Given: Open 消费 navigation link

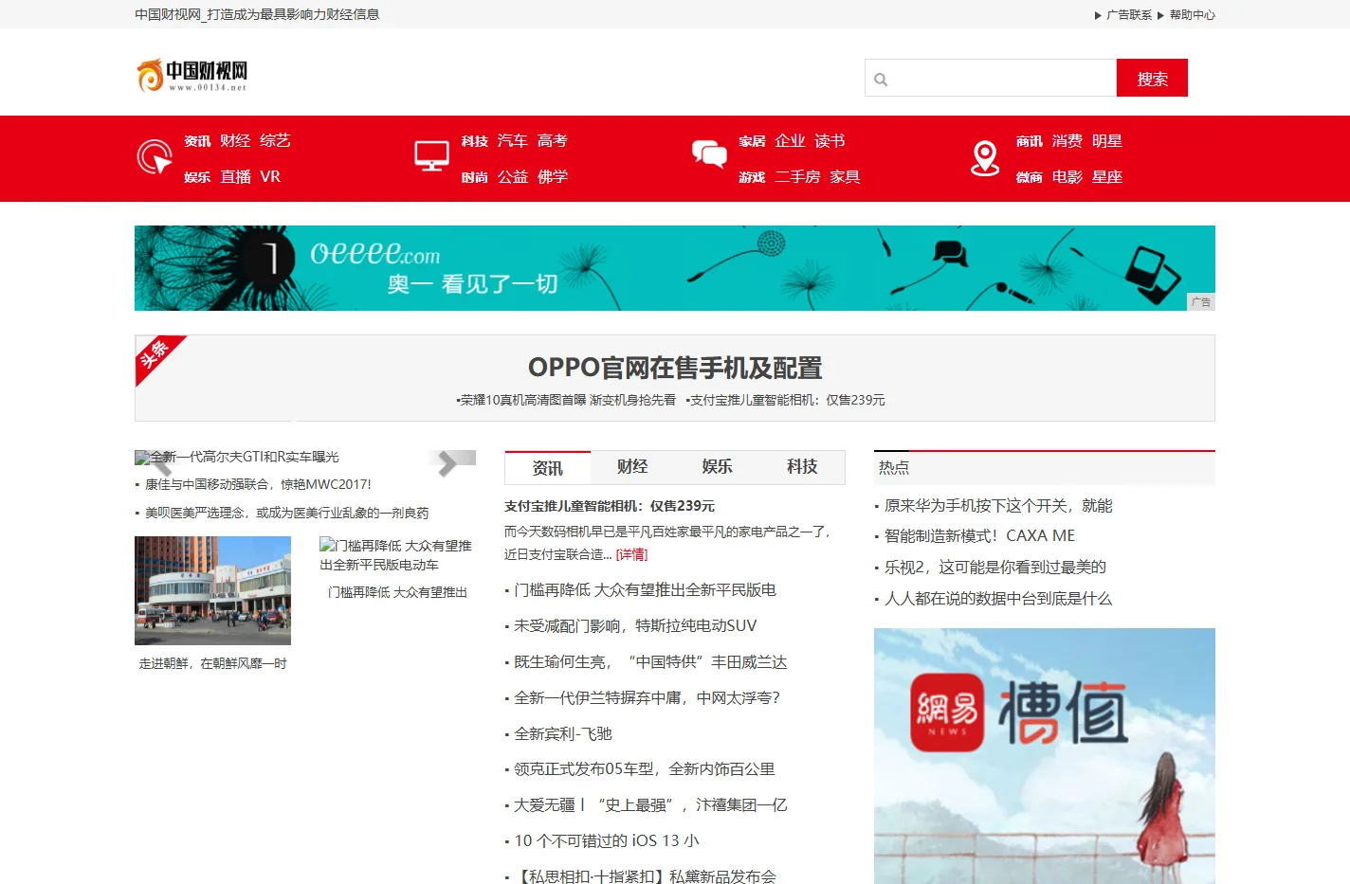Looking at the screenshot, I should [x=1067, y=141].
